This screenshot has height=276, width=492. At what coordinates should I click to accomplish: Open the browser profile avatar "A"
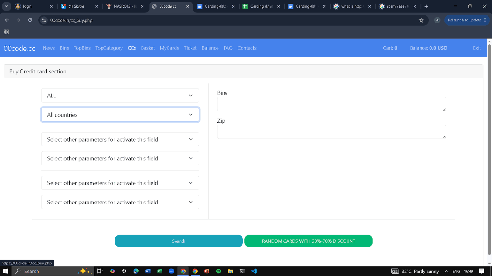coord(437,20)
